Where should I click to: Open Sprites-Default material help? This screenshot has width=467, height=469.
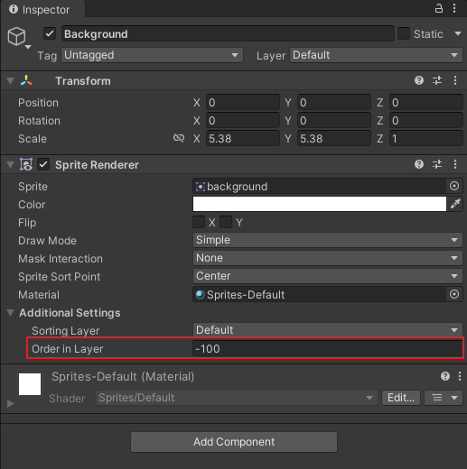coord(445,376)
